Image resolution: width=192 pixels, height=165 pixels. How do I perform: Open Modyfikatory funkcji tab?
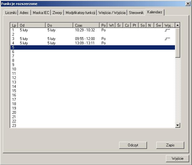[x=80, y=13]
